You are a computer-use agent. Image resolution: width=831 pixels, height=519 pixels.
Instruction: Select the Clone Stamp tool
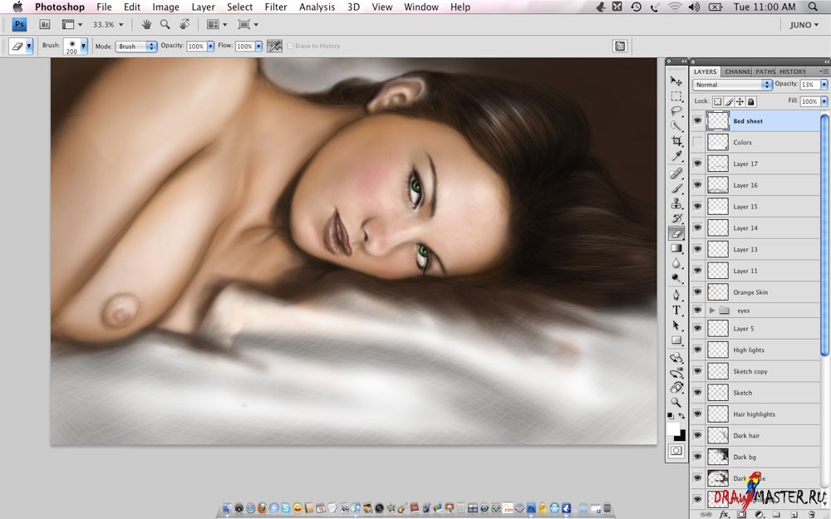point(676,203)
